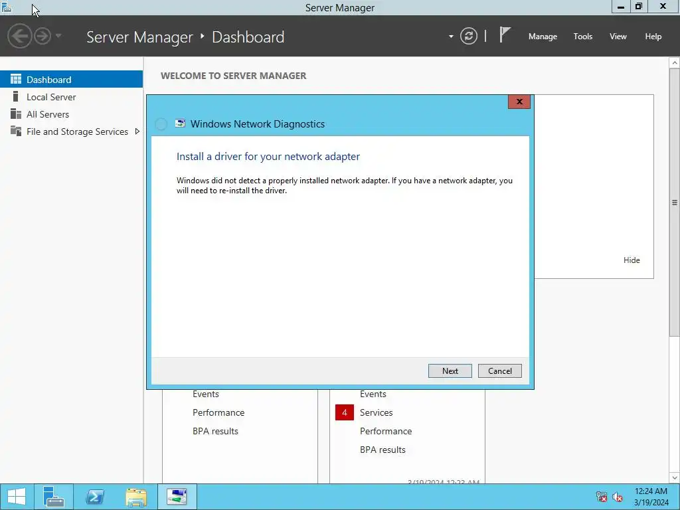Viewport: 680px width, 510px height.
Task: Click Cancel in Network Diagnostics dialog
Action: 499,371
